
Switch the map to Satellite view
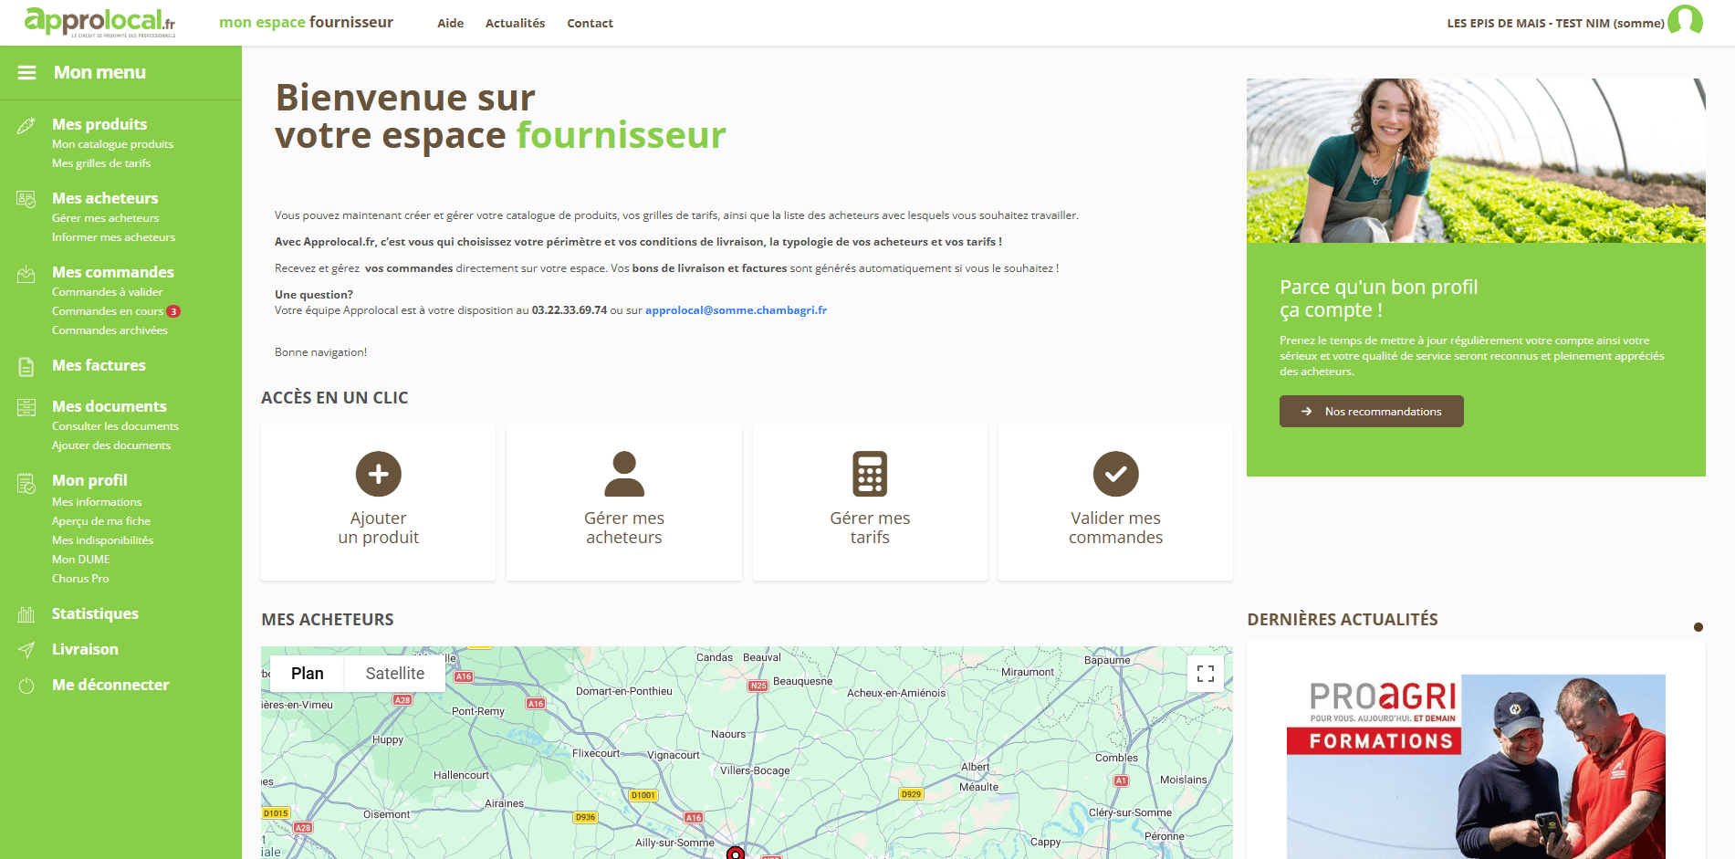pos(394,674)
